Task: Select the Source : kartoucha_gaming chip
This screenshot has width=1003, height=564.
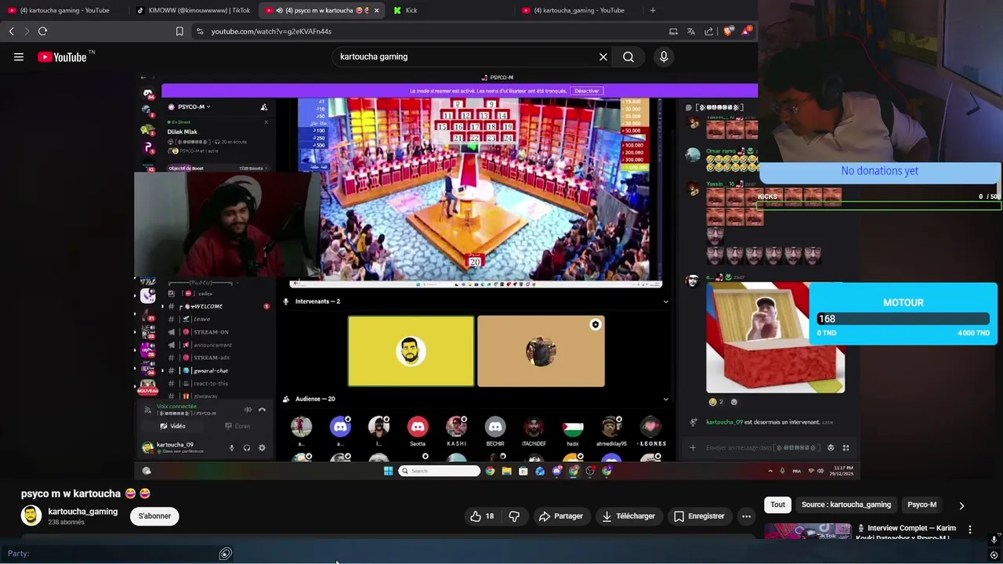Action: 846,505
